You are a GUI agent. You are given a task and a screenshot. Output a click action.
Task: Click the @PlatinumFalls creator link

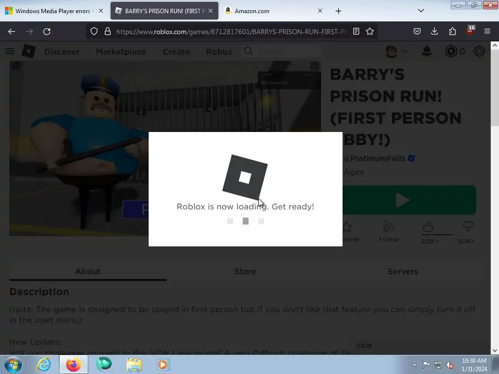(x=374, y=158)
